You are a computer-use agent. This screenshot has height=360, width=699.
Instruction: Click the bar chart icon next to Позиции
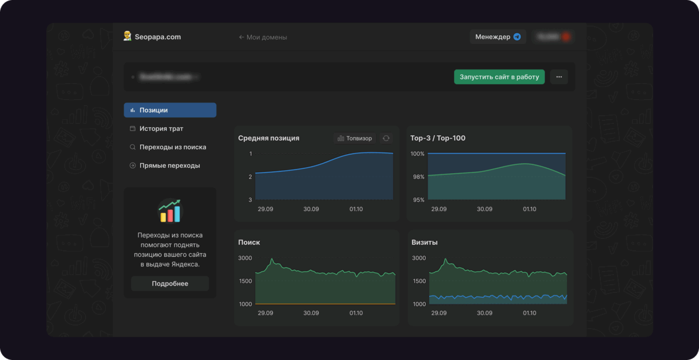point(133,110)
